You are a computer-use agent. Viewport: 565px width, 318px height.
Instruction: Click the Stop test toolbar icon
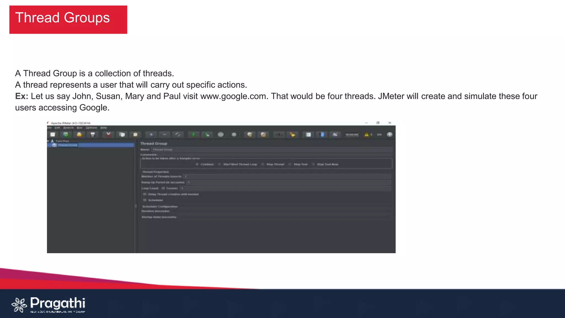click(x=221, y=134)
